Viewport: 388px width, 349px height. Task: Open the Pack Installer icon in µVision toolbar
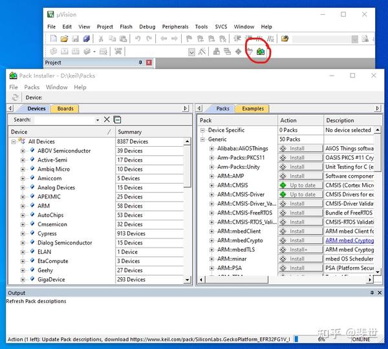point(261,52)
